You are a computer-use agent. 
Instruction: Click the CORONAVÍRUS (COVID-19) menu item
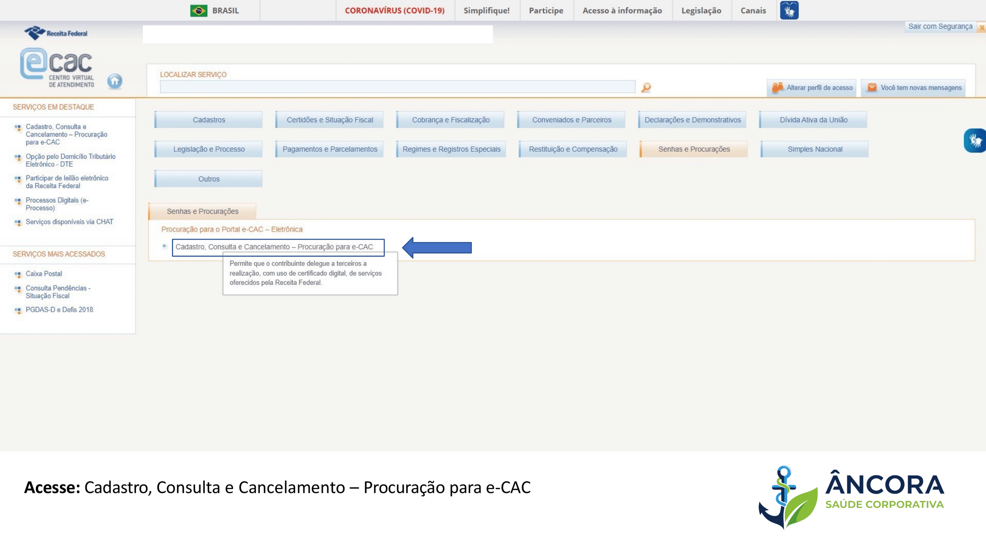(x=394, y=11)
